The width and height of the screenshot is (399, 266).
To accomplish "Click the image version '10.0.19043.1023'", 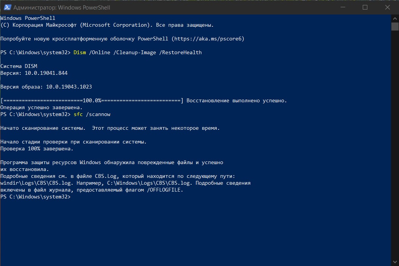I will (x=69, y=87).
